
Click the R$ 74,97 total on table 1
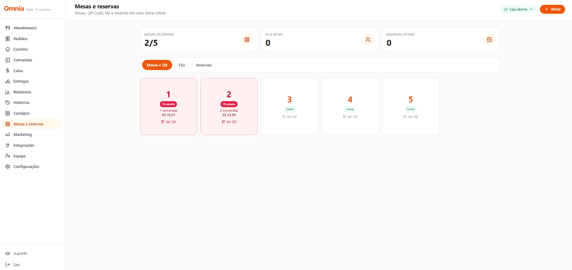click(169, 115)
